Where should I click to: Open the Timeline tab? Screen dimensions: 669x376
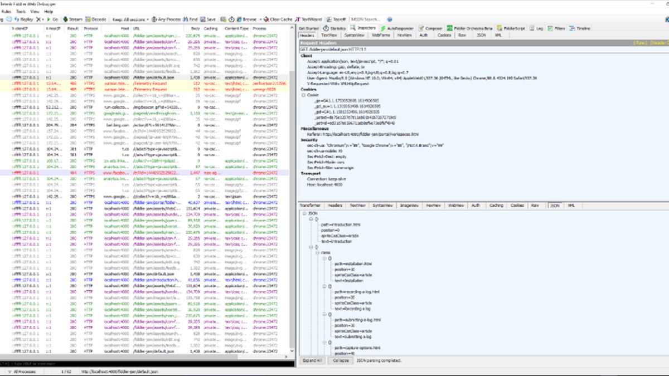[x=580, y=28]
